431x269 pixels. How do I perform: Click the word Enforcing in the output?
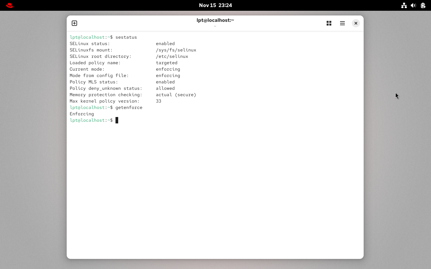point(82,114)
